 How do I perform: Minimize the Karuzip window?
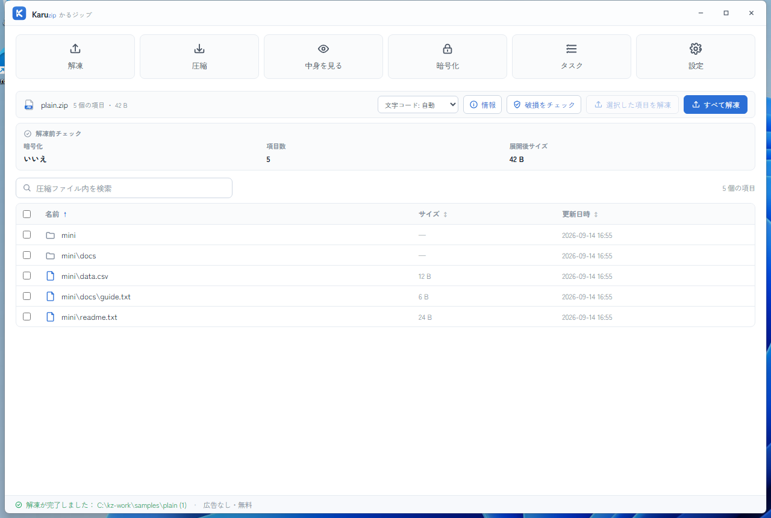(701, 13)
